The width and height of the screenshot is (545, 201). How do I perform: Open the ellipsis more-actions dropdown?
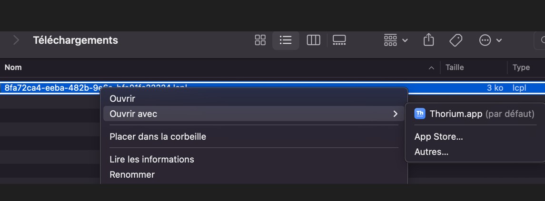click(x=490, y=40)
